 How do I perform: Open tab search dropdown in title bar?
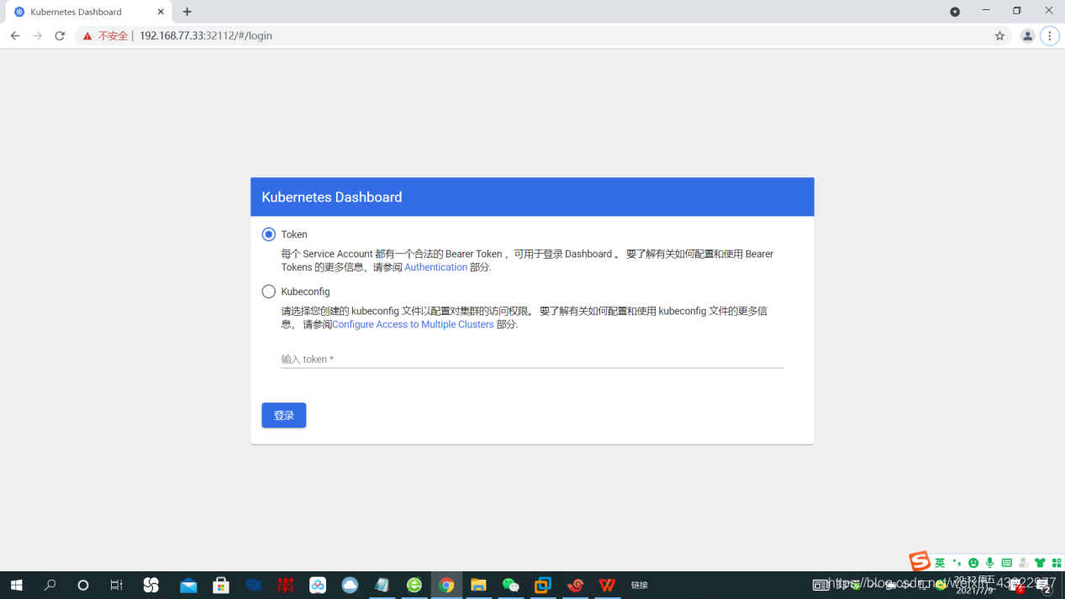coord(955,12)
